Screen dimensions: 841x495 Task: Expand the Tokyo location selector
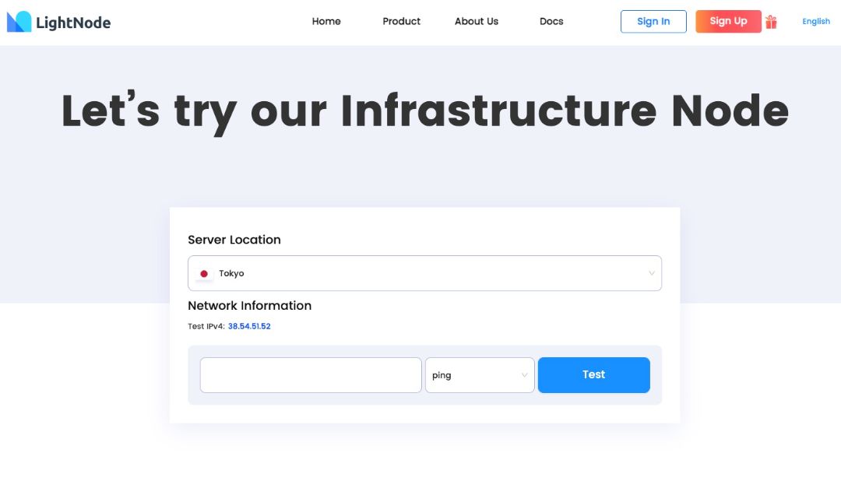[424, 273]
